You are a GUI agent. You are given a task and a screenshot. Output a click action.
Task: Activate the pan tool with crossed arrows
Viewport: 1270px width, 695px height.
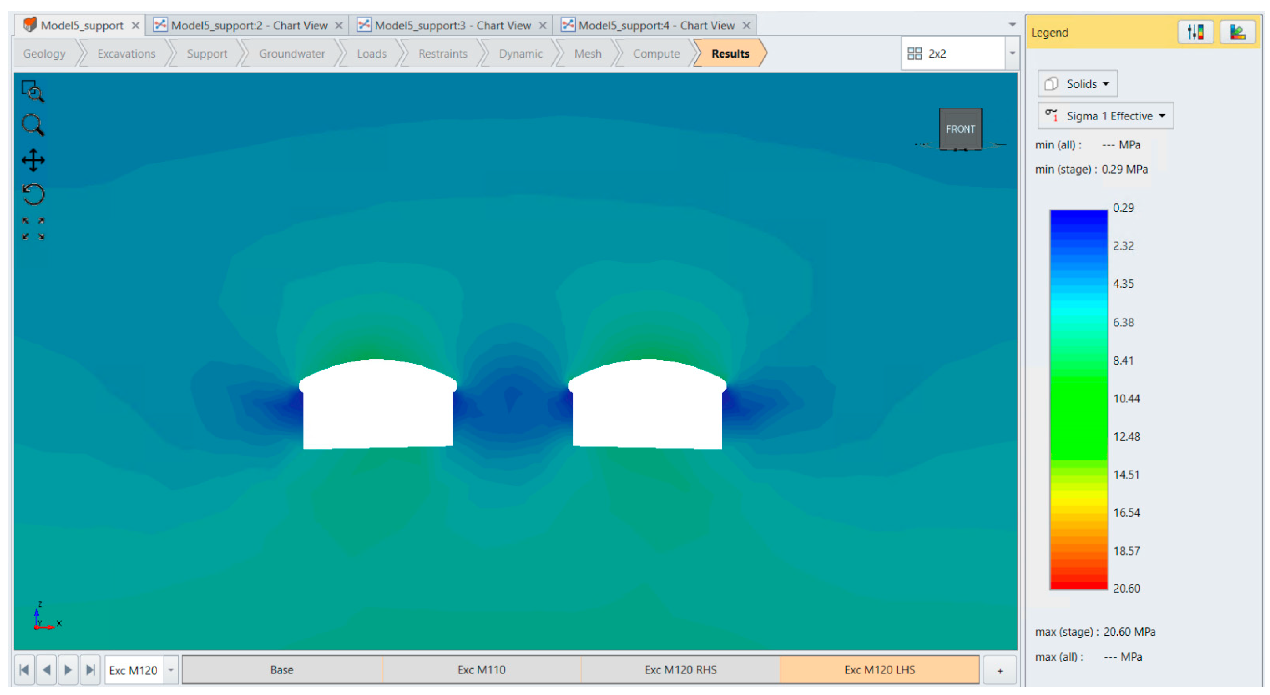(x=33, y=160)
